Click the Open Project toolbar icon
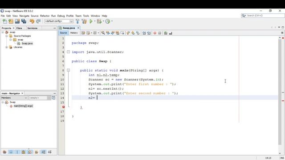Screen dimensions: 285x160 point(17,21)
